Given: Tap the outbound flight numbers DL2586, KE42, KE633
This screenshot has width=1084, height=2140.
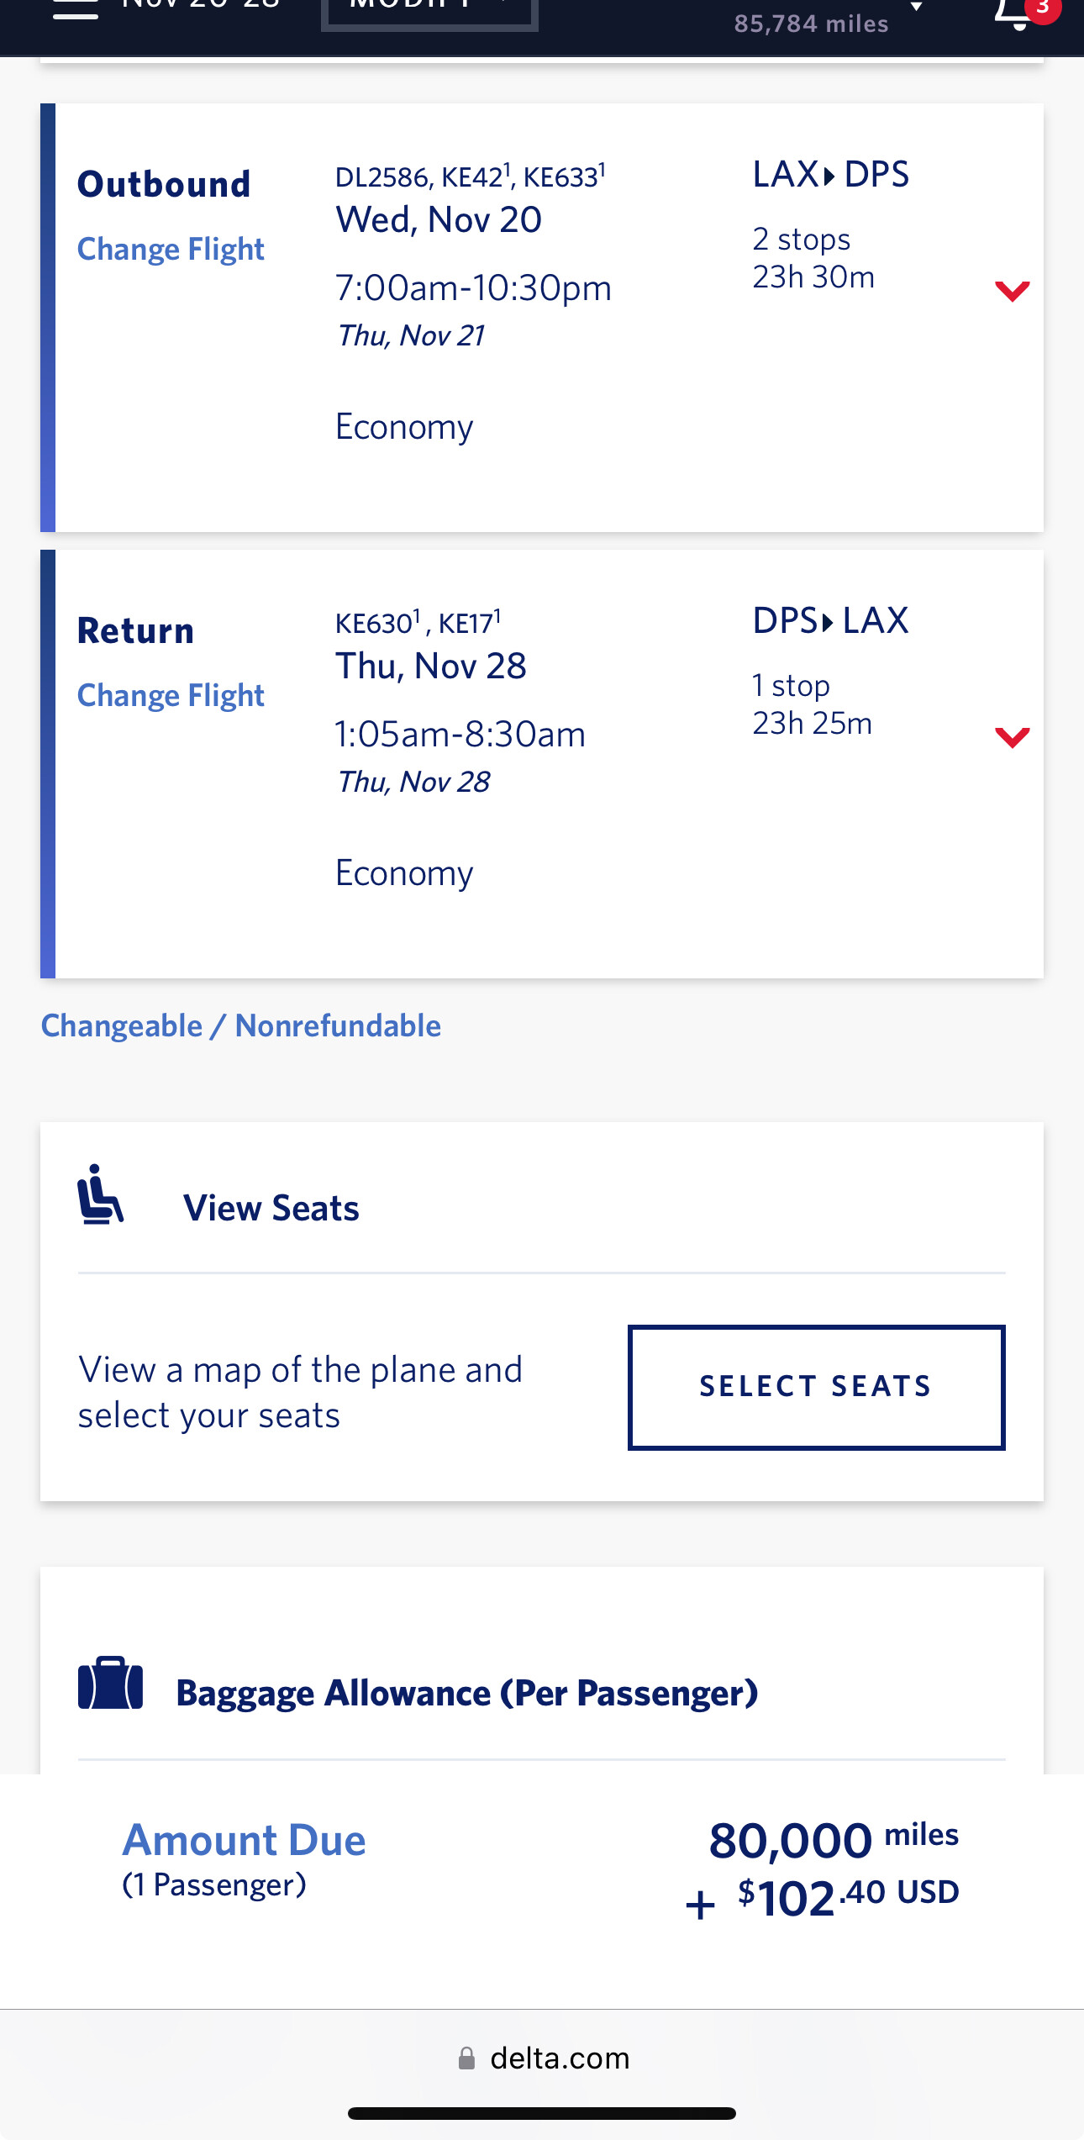Looking at the screenshot, I should (x=470, y=177).
